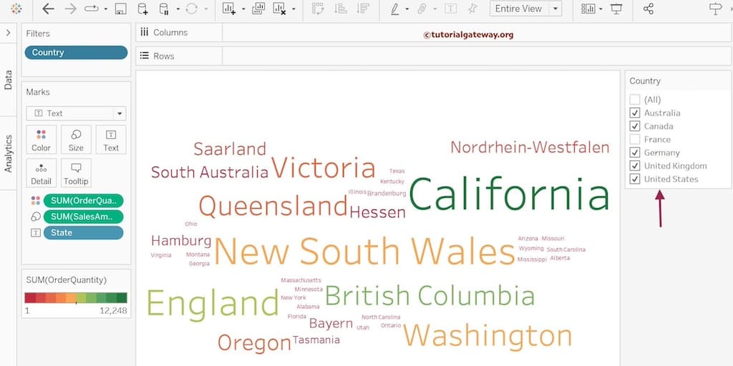
Task: Switch to the Data pane tab
Action: point(8,80)
